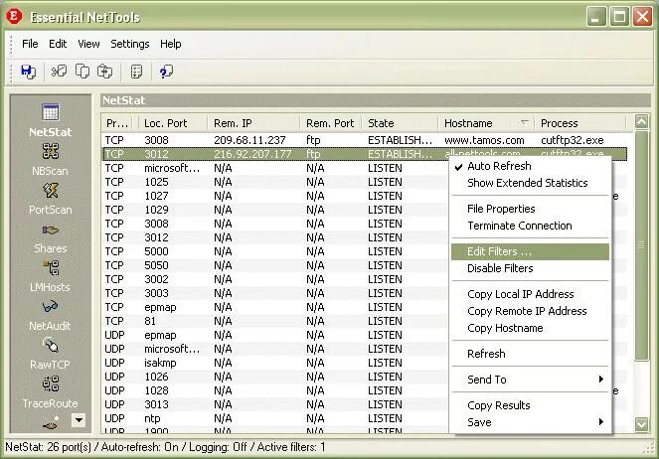659x459 pixels.
Task: Select TCP row with local port 5000
Action: coord(275,251)
